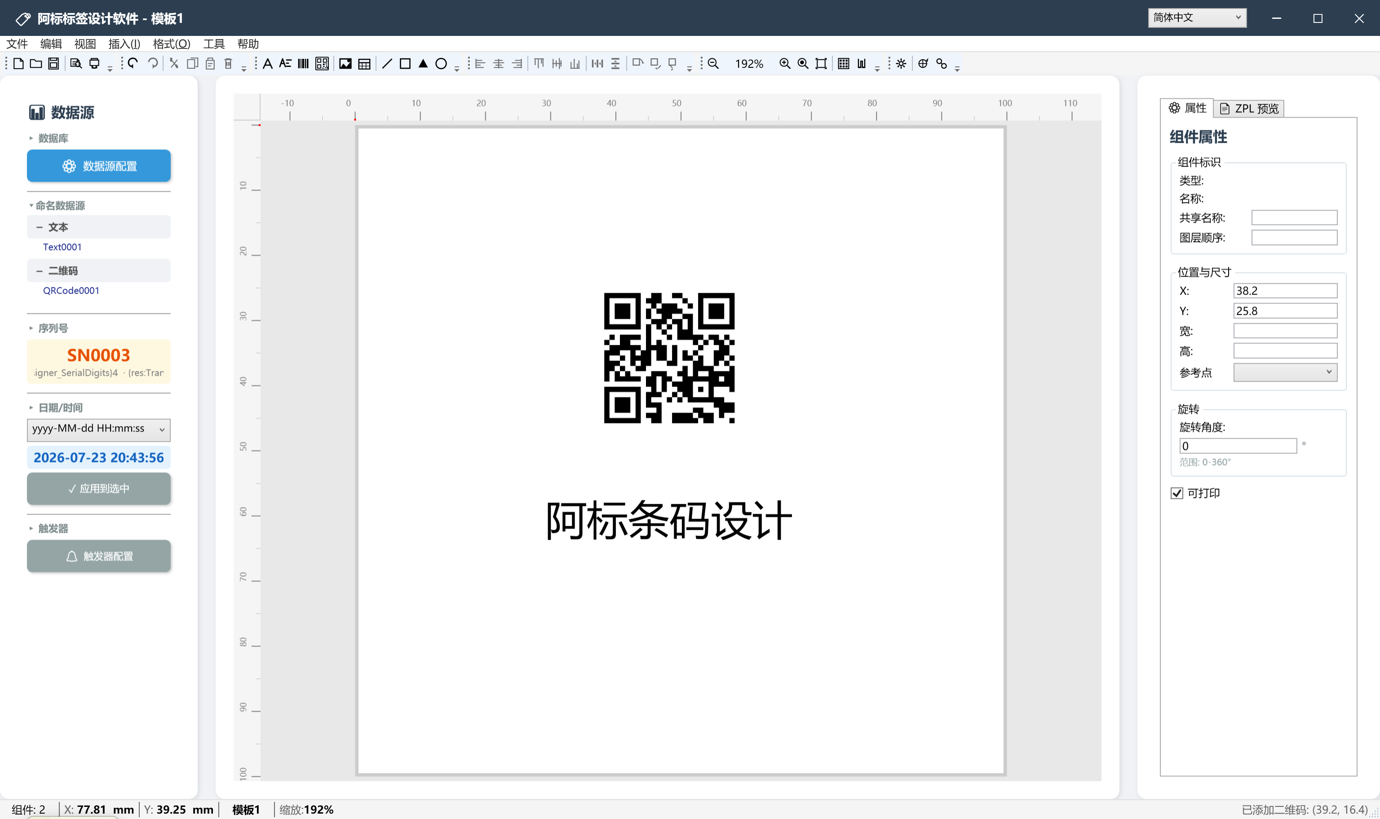This screenshot has width=1380, height=819.
Task: Select the triangle shape tool
Action: [x=423, y=63]
